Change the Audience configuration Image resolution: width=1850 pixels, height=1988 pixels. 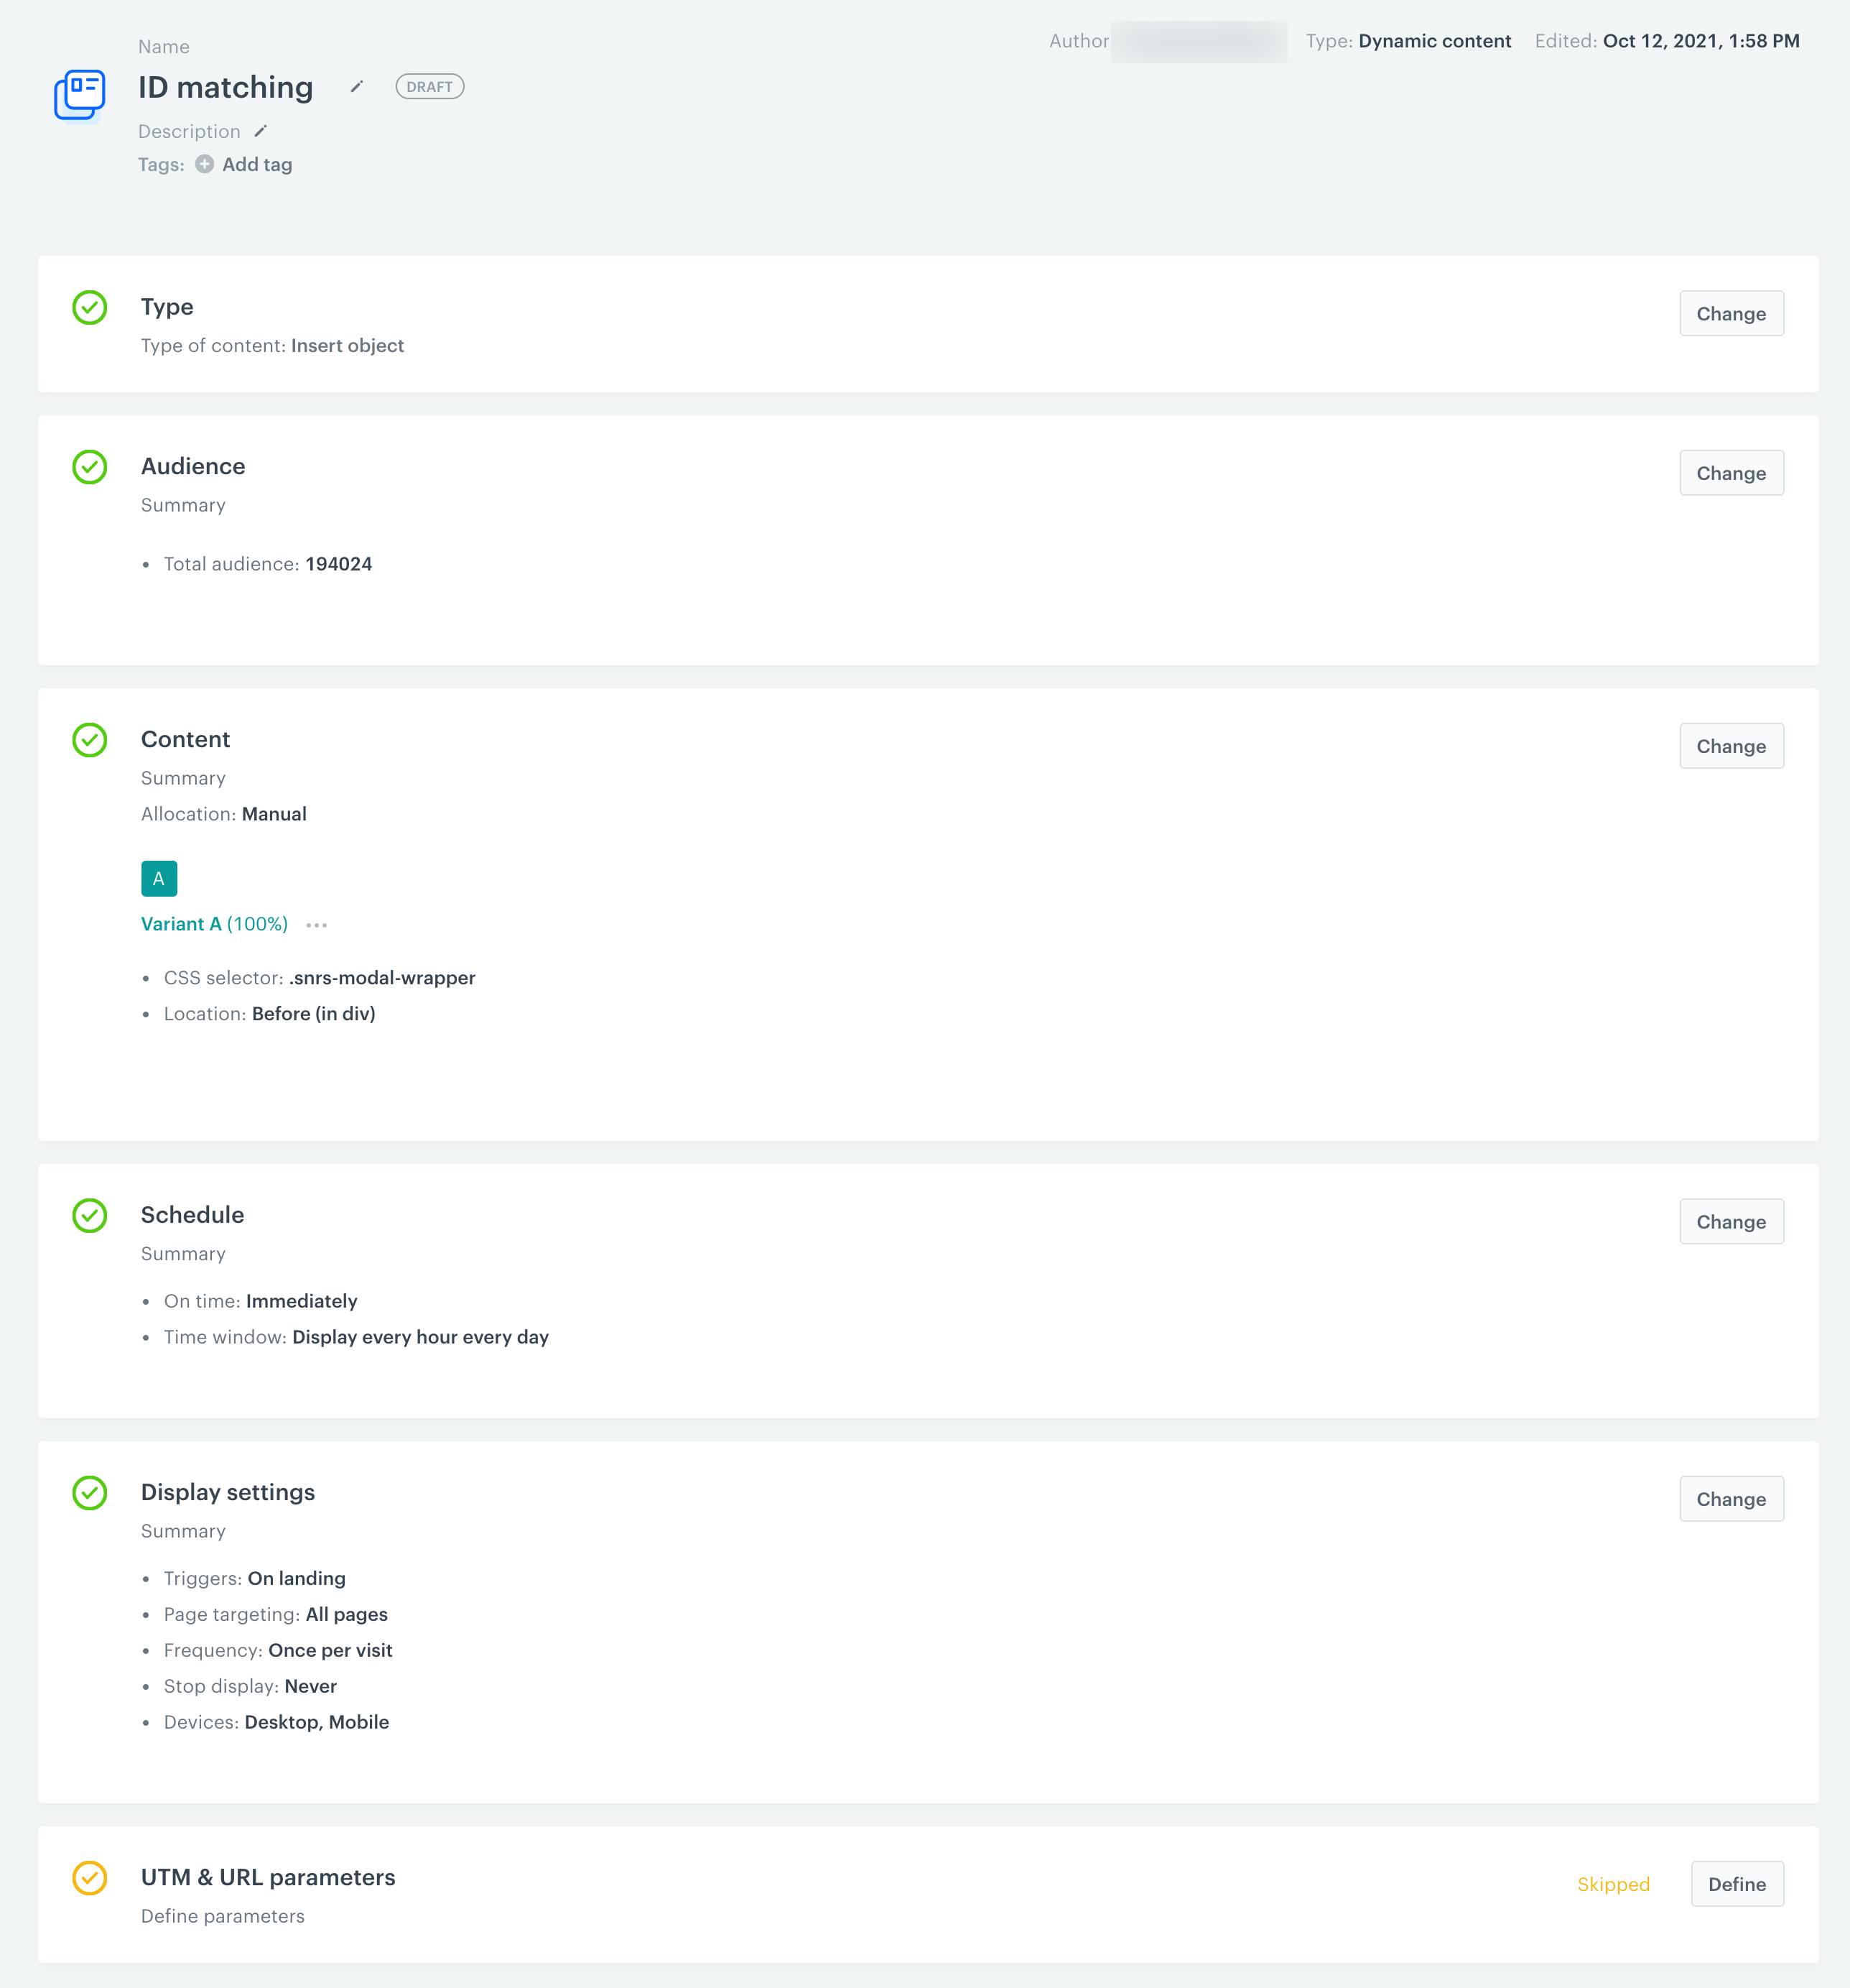pyautogui.click(x=1731, y=472)
